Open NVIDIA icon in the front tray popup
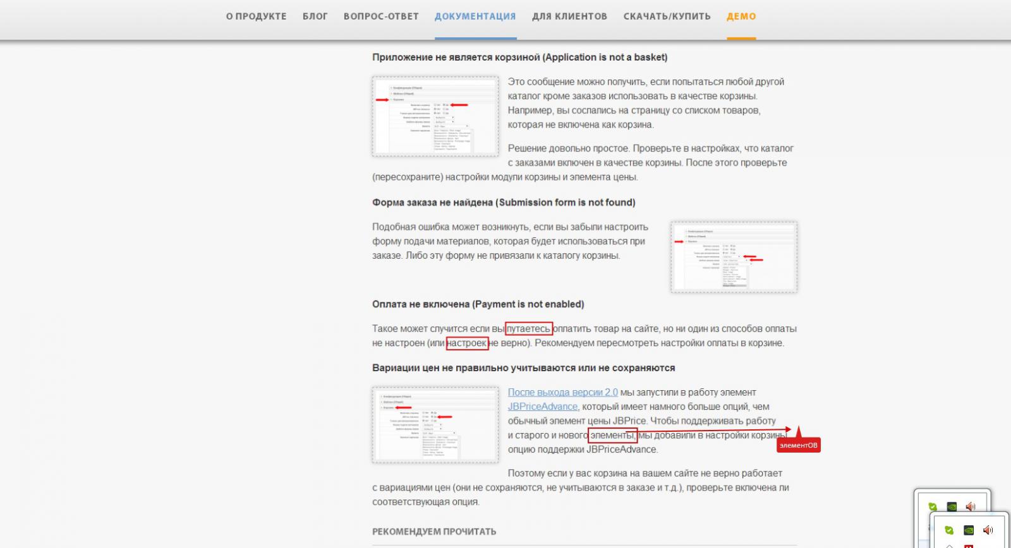Screen dimensions: 1011x548 pyautogui.click(x=968, y=530)
